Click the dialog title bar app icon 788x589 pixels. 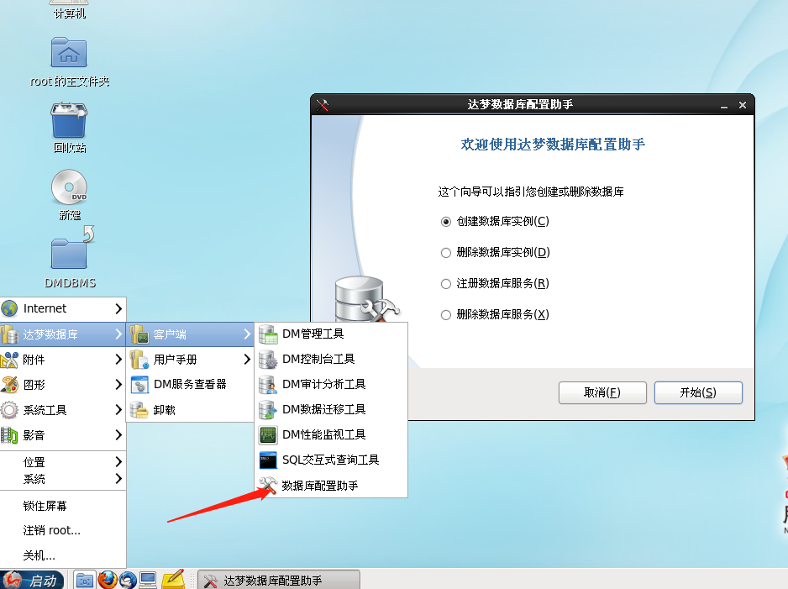pyautogui.click(x=322, y=105)
